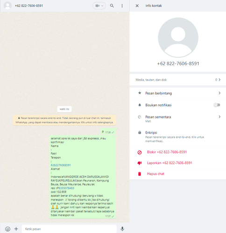Viewport: 226px width, 233px height.
Task: Open the video call dropdown in chat header
Action: click(99, 6)
